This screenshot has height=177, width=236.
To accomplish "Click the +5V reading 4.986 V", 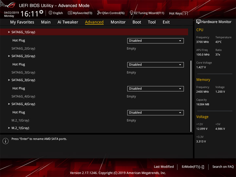I will pos(220,129).
